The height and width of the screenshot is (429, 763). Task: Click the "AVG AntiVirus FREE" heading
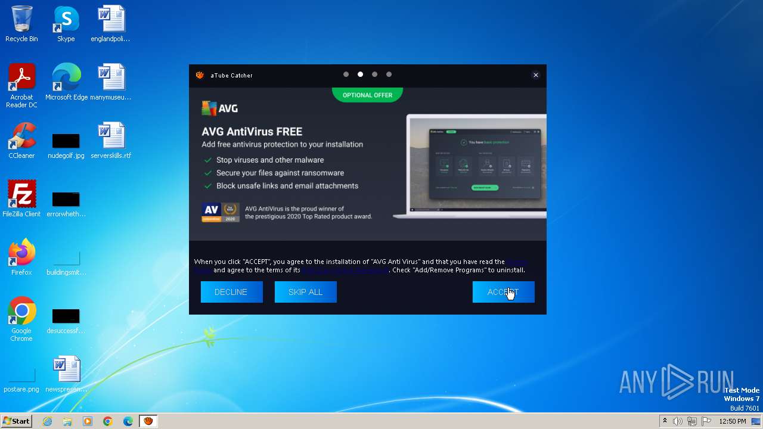[252, 132]
